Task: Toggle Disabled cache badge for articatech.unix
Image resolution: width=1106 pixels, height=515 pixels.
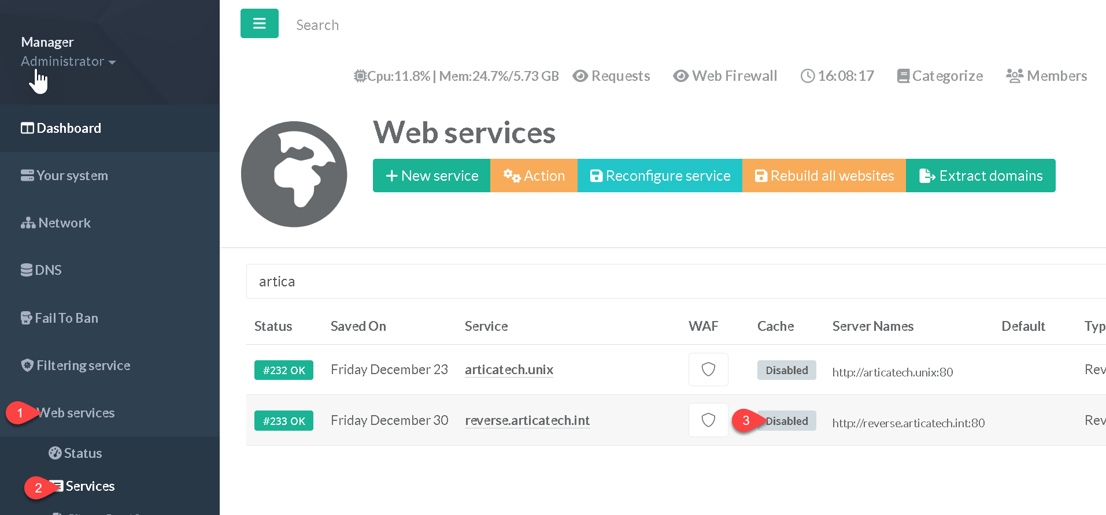Action: pos(786,370)
